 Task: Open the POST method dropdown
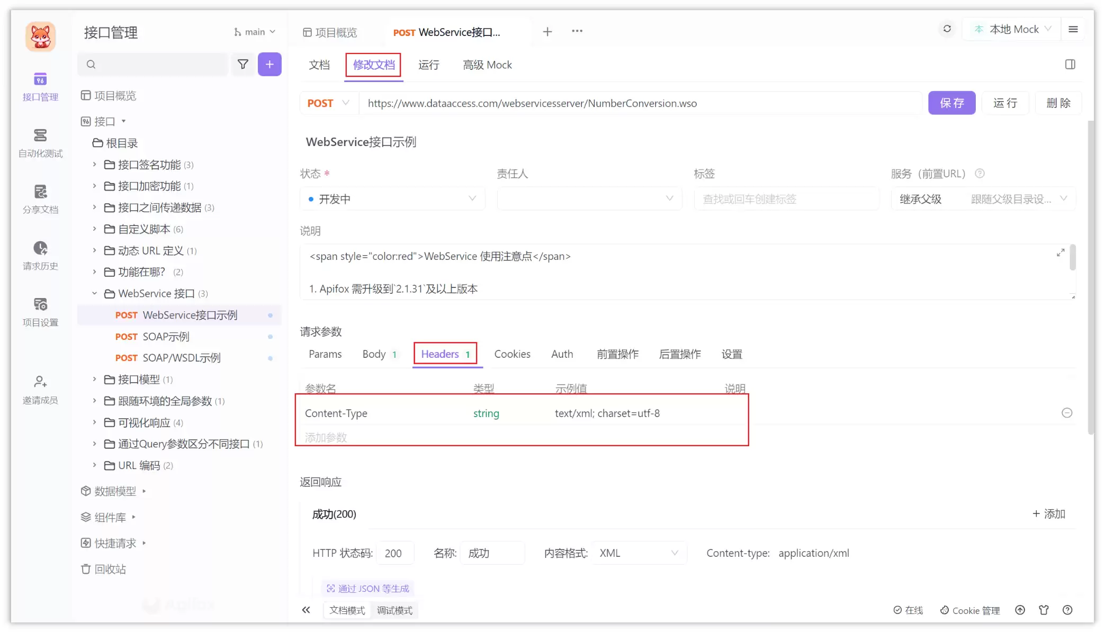click(x=329, y=103)
